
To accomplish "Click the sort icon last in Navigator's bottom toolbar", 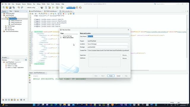I will (24, 100).
